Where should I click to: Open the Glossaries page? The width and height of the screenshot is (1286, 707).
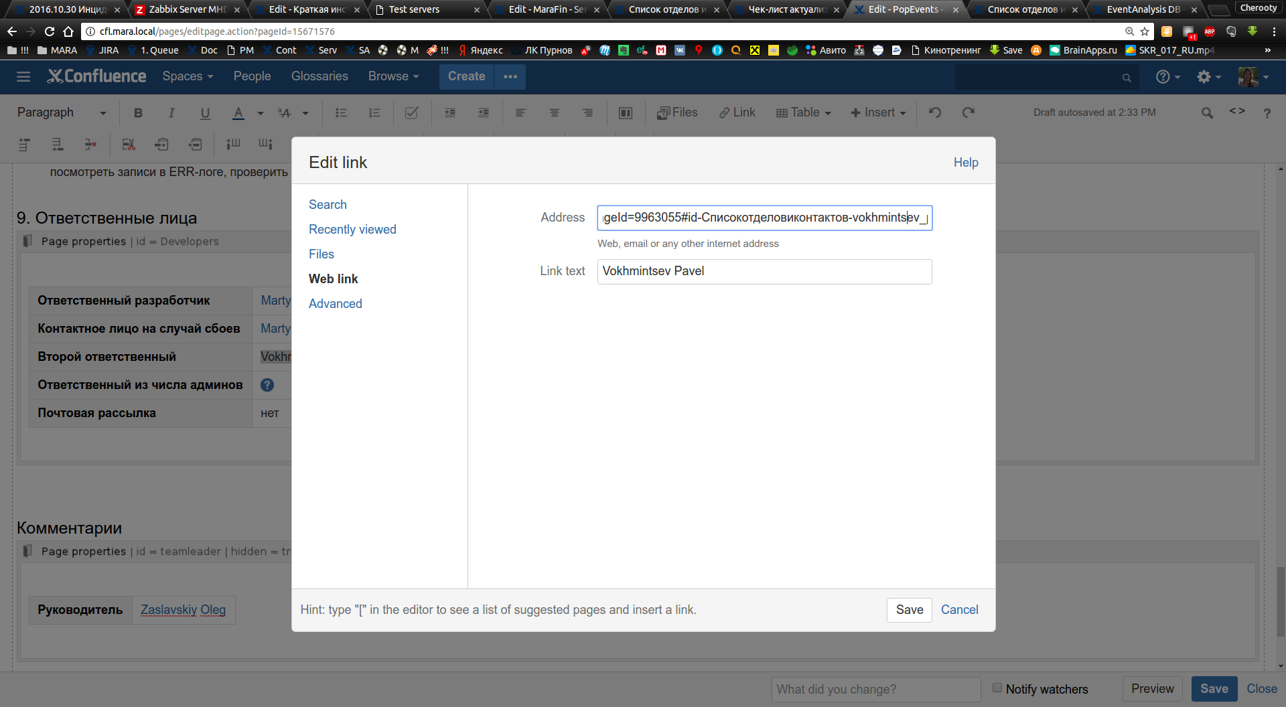click(x=319, y=76)
